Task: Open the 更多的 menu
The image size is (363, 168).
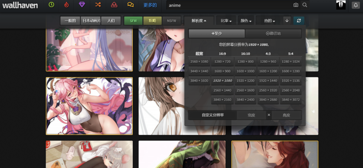Action: [x=150, y=5]
